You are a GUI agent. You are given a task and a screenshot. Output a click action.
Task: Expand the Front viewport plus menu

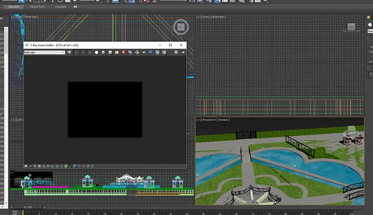click(199, 17)
